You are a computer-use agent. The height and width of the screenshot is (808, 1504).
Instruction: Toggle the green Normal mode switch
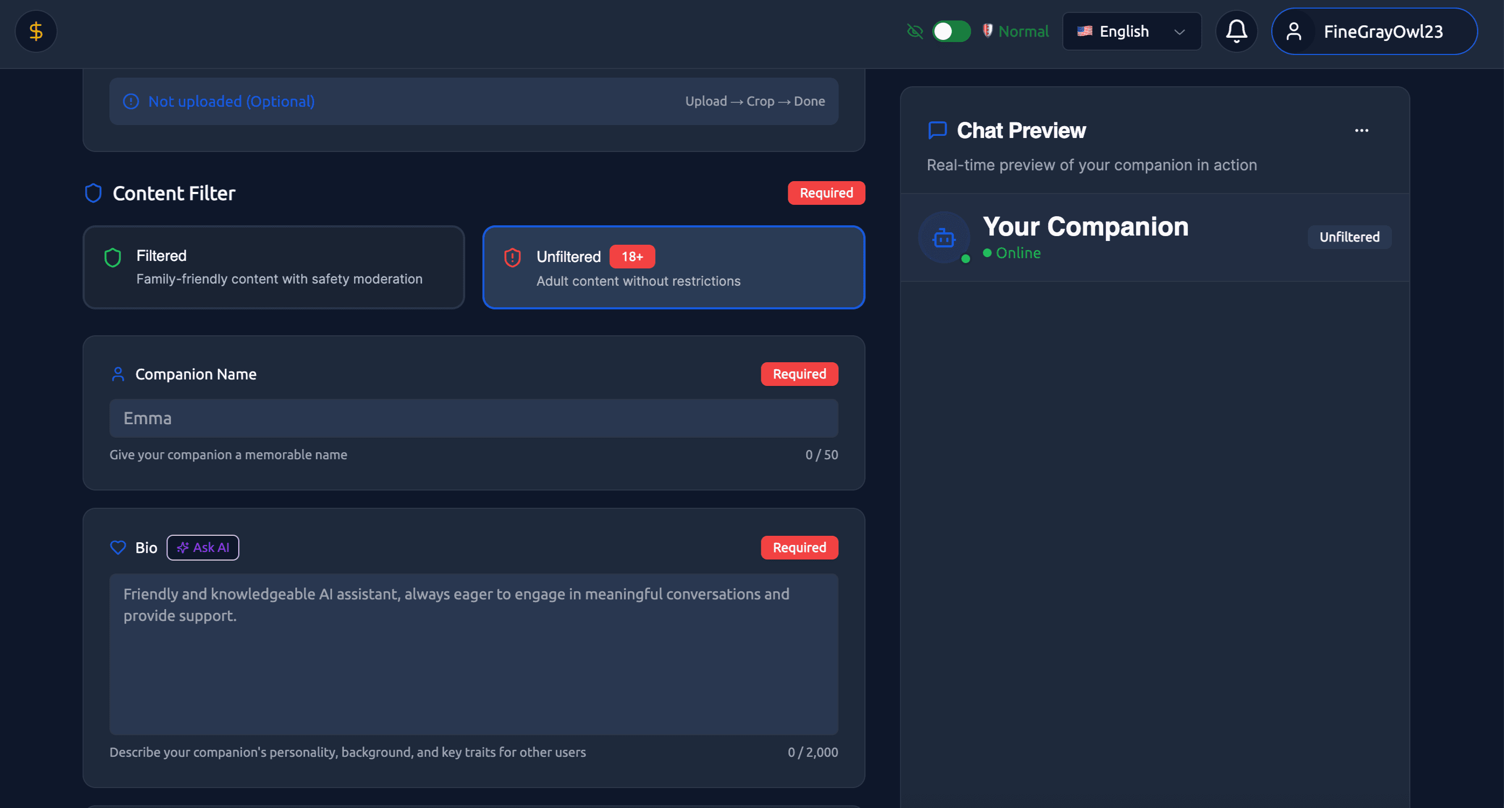pos(951,31)
